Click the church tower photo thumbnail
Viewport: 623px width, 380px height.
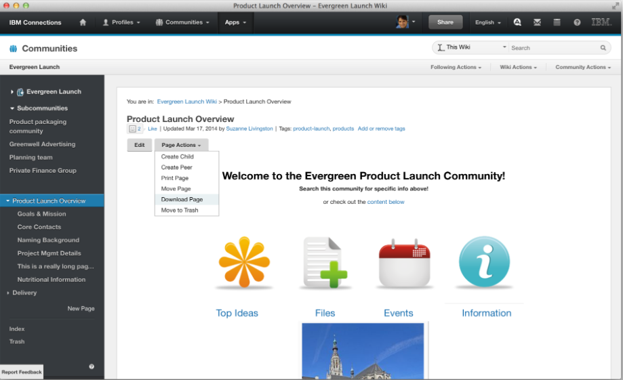[363, 351]
